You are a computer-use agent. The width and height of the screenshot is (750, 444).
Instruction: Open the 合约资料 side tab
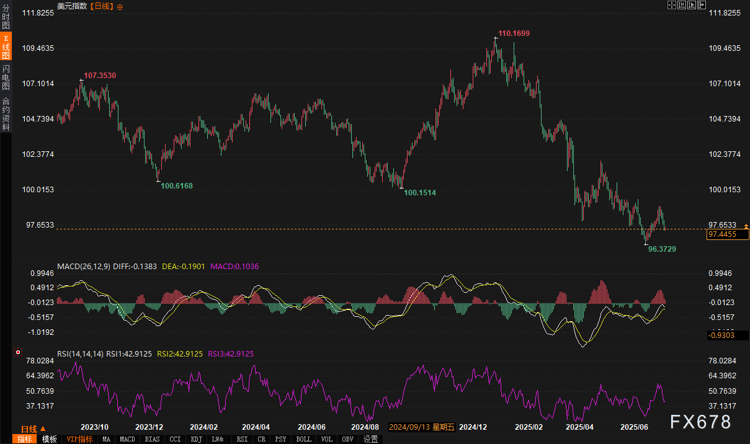(x=6, y=113)
